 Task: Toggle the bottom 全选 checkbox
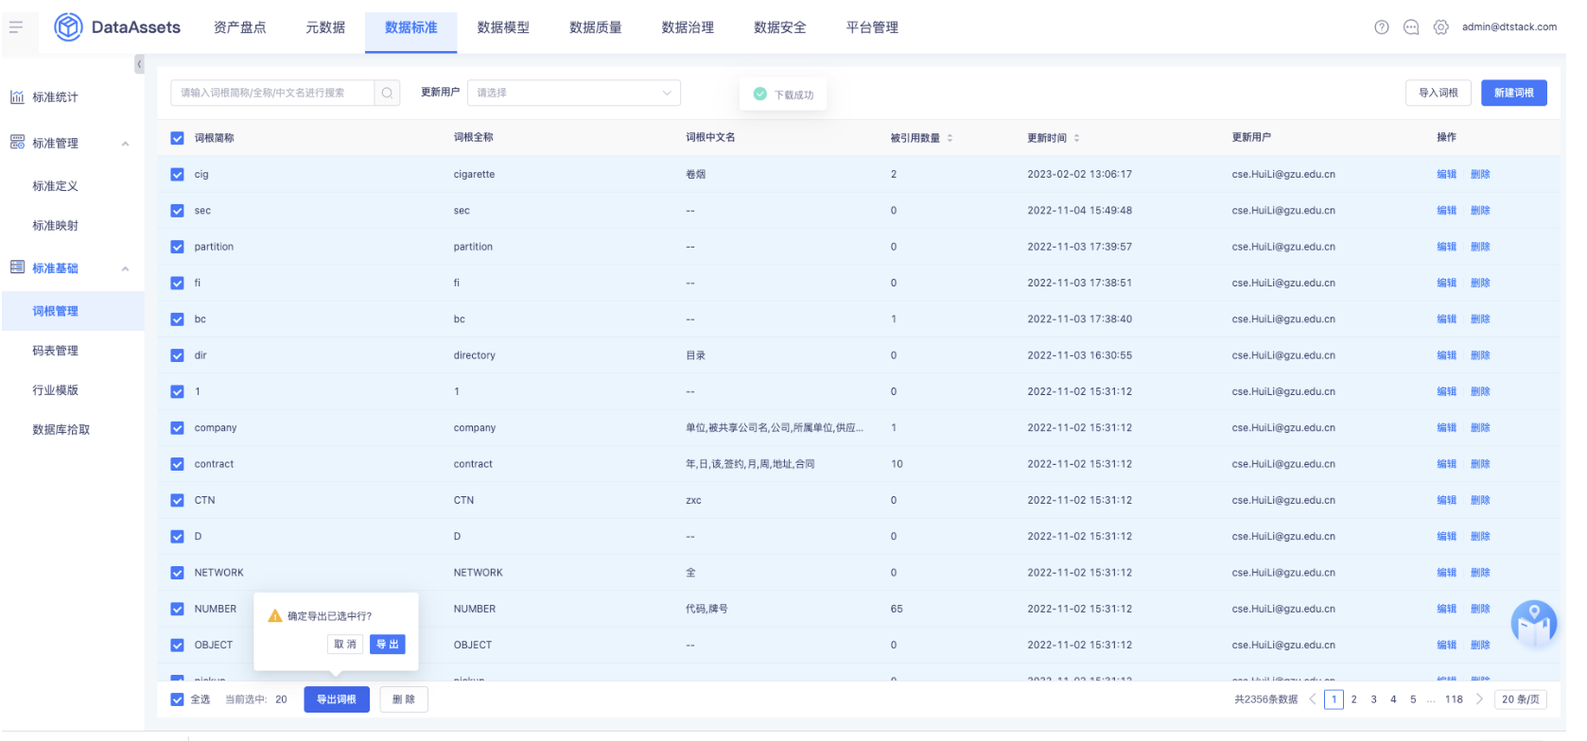[x=177, y=699]
